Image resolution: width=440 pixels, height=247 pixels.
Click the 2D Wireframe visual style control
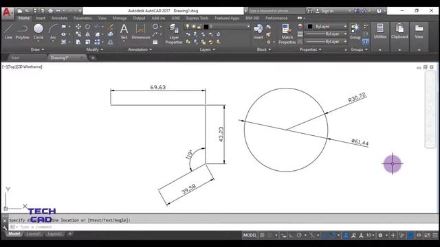point(29,67)
